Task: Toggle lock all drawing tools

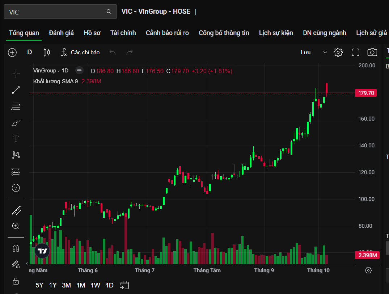Action: click(x=16, y=281)
